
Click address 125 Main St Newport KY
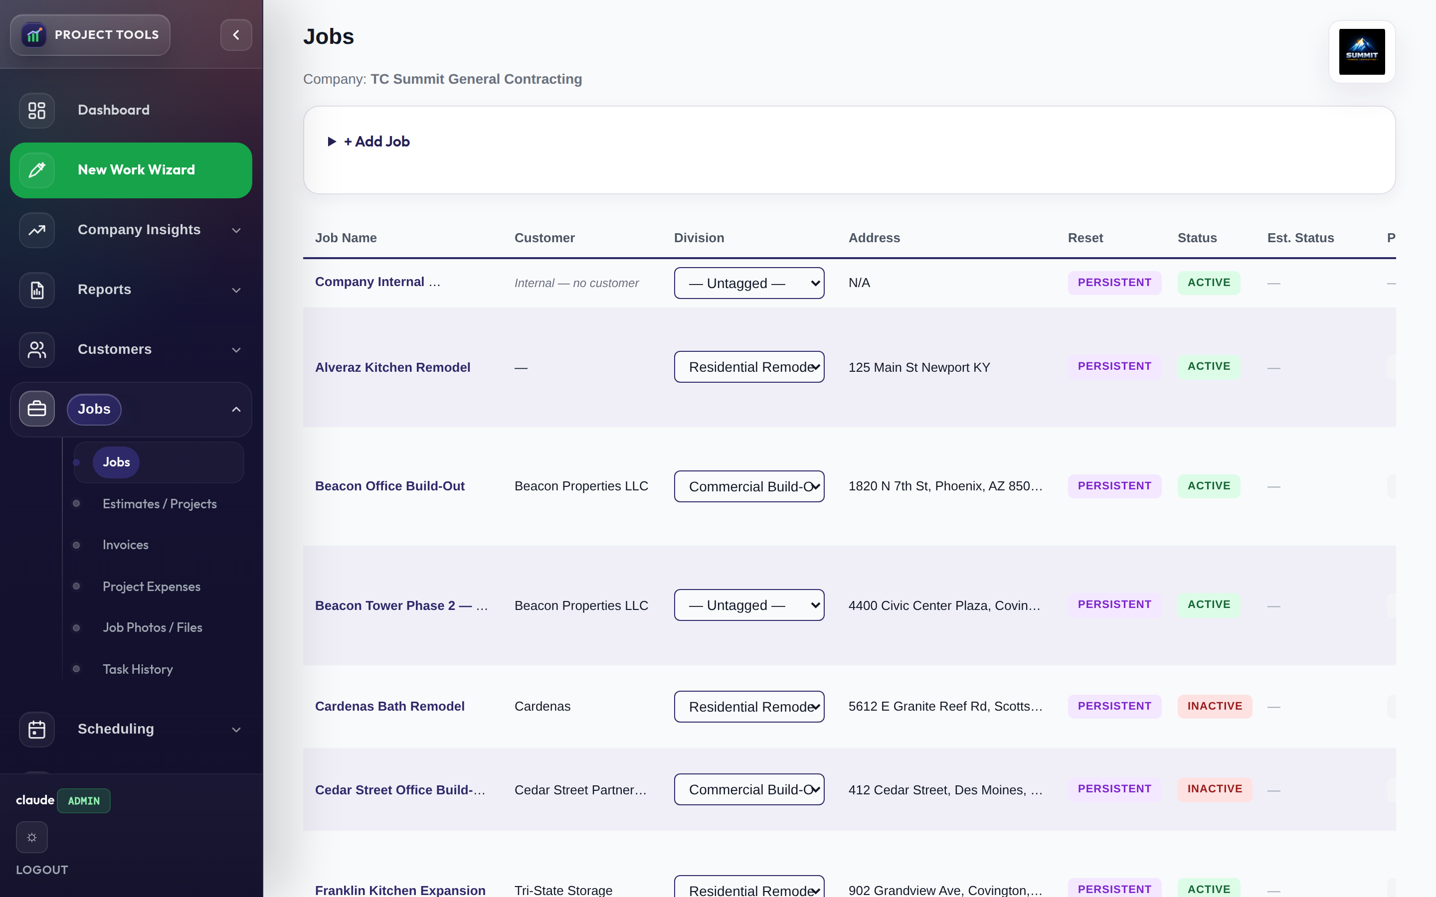[919, 368]
